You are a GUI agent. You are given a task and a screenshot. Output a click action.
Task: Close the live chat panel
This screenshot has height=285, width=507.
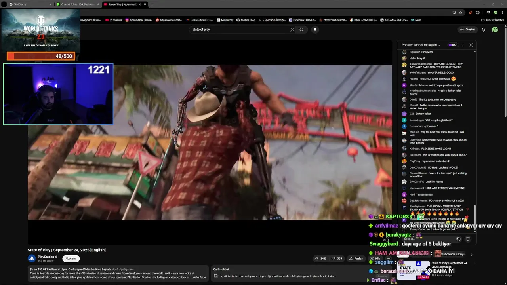tap(471, 45)
